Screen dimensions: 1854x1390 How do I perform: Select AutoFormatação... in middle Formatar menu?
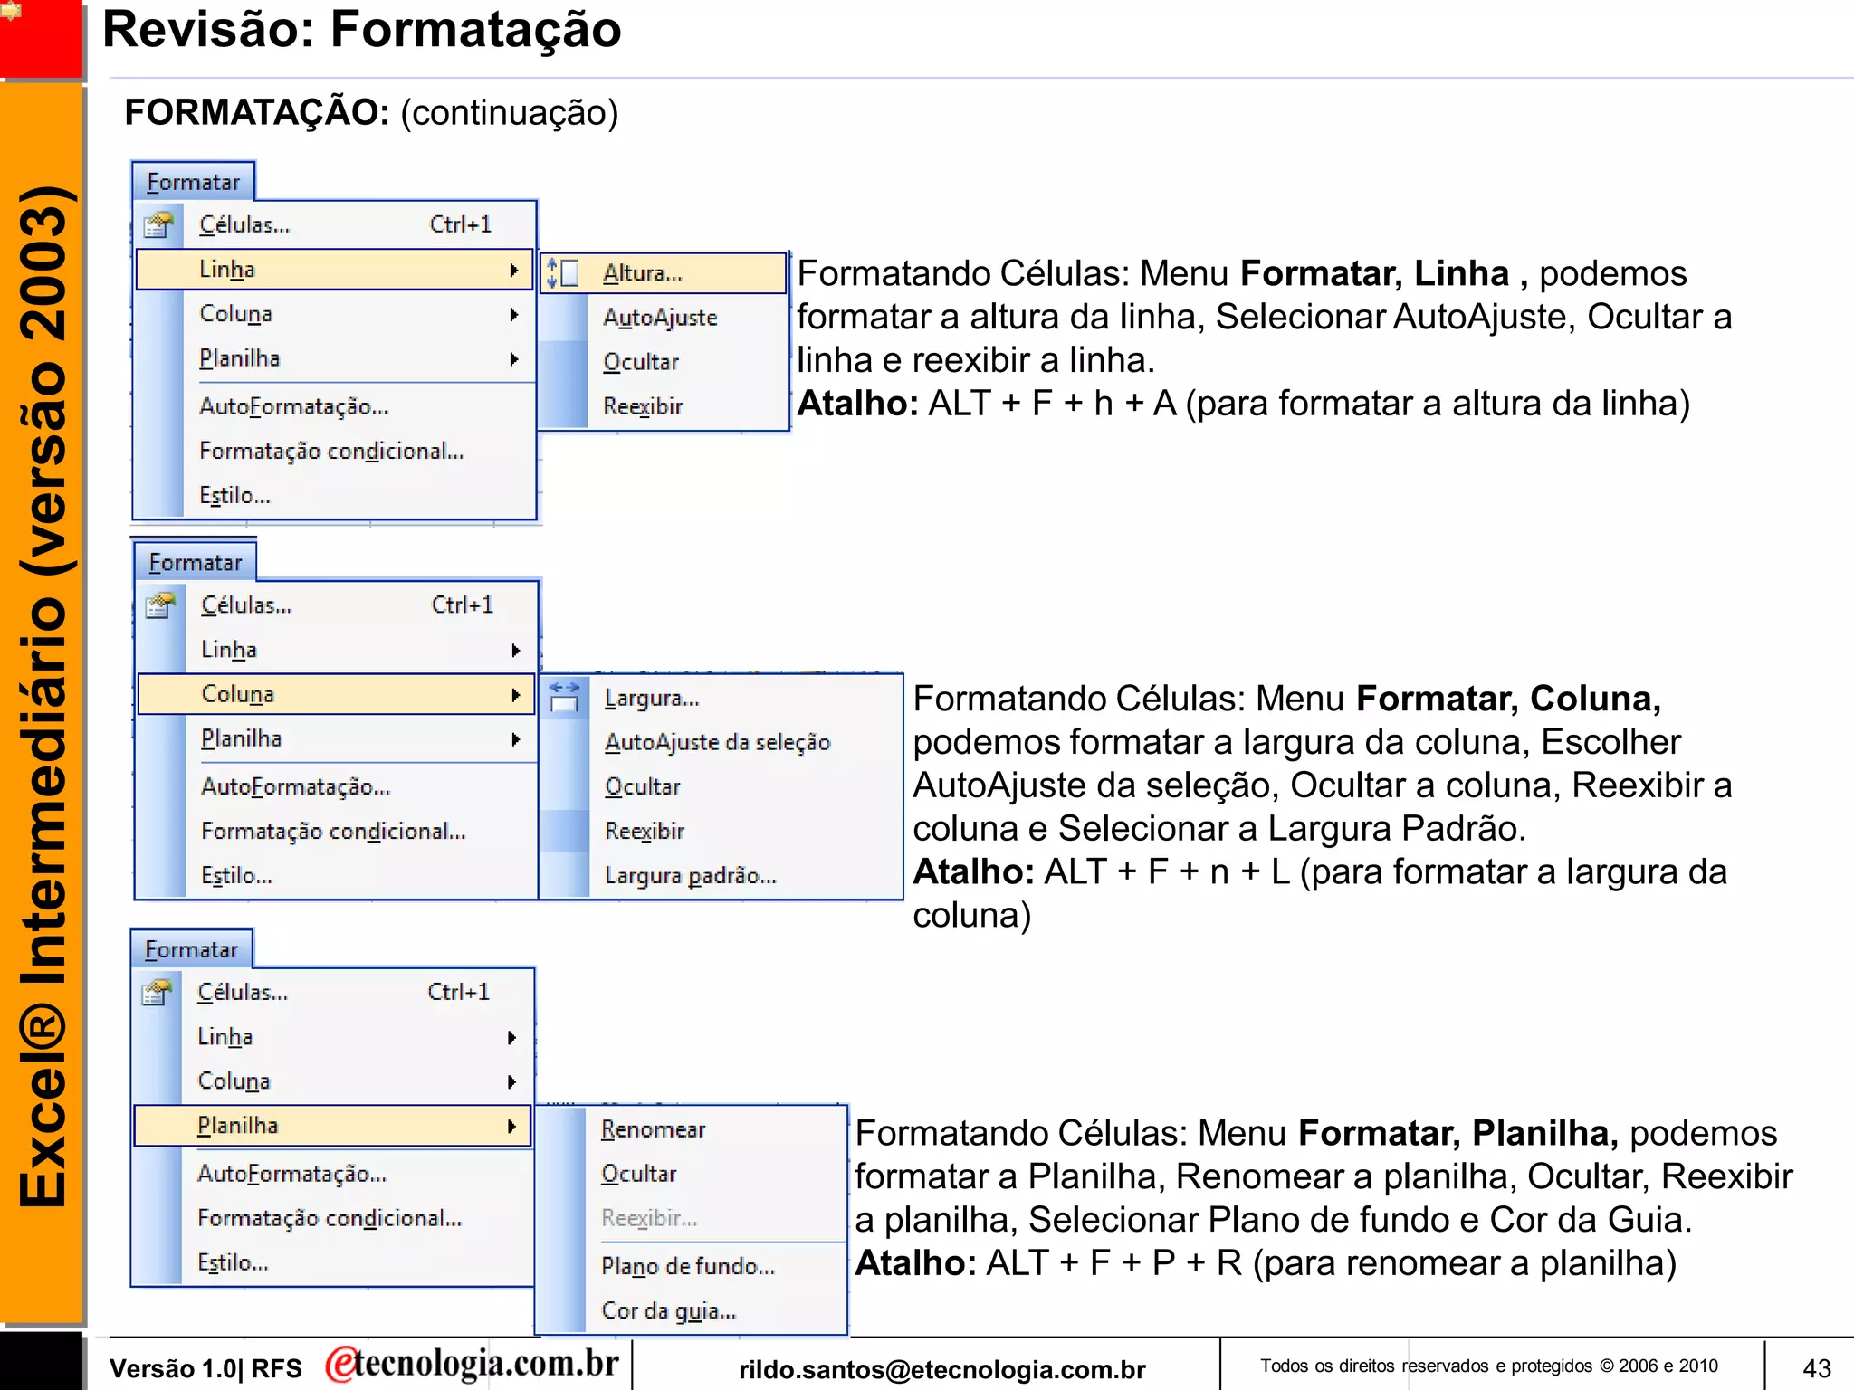[336, 786]
